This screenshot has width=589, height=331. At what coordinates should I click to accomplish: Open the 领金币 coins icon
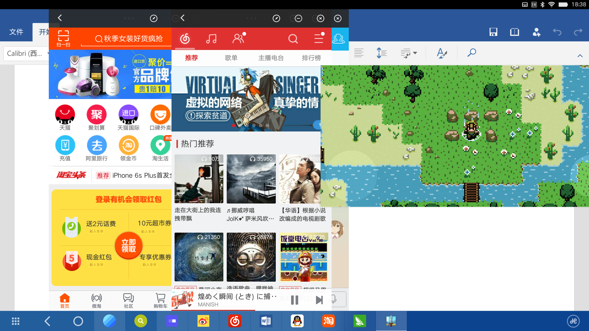(x=129, y=148)
